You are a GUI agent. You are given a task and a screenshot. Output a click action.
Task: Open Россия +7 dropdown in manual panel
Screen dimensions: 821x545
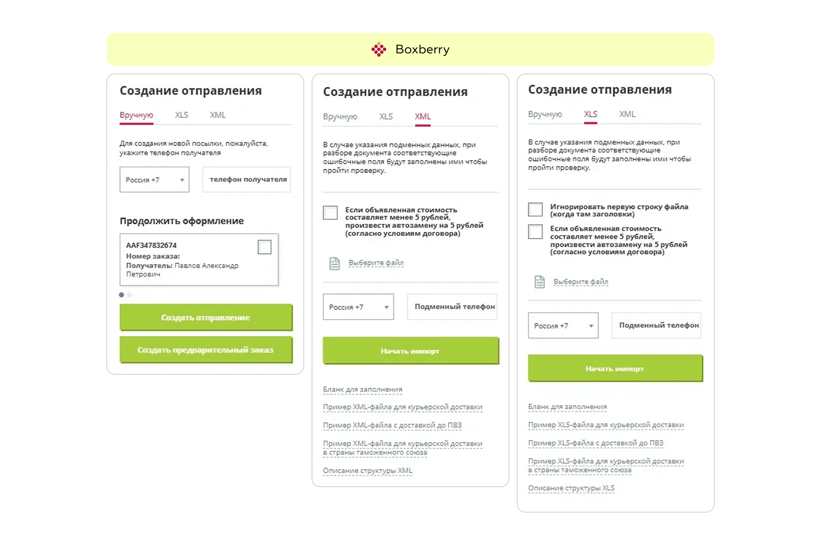coord(154,179)
